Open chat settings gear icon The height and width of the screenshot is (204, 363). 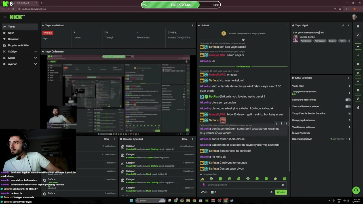pyautogui.click(x=271, y=192)
